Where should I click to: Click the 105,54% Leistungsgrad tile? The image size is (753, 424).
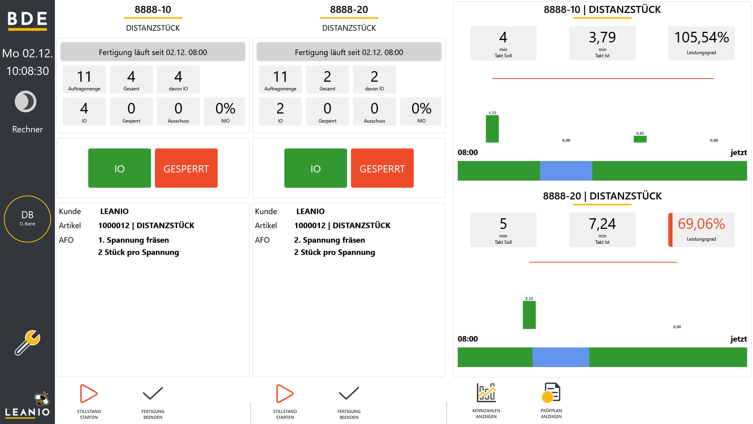point(701,43)
